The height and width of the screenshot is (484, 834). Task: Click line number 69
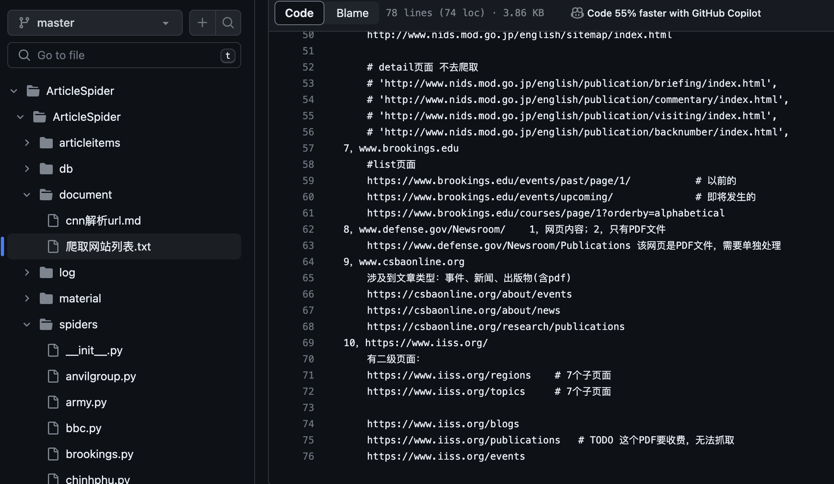coord(308,343)
